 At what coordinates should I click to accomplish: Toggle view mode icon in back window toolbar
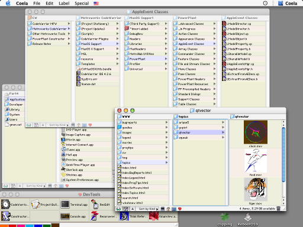click(x=13, y=186)
